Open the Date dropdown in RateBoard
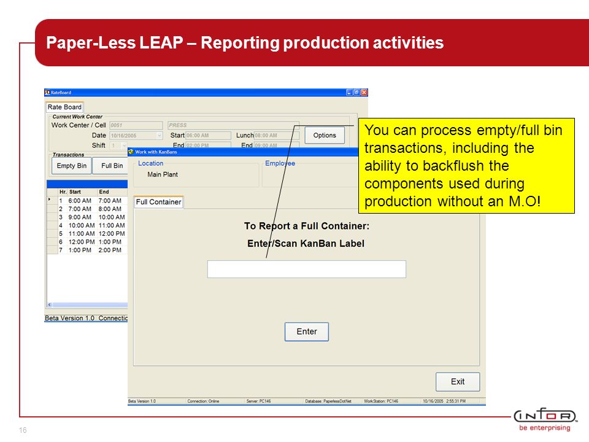 pos(160,135)
